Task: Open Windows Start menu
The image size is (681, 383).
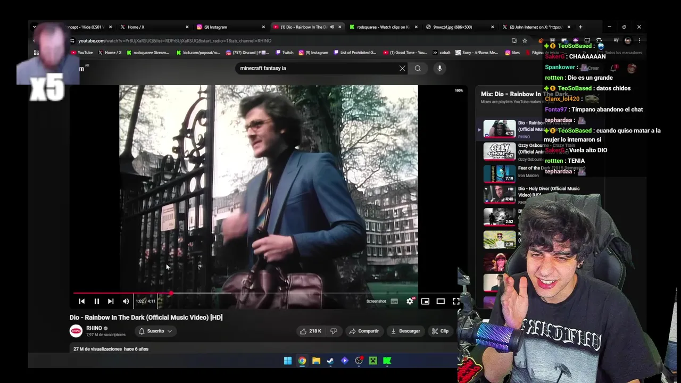Action: click(288, 361)
